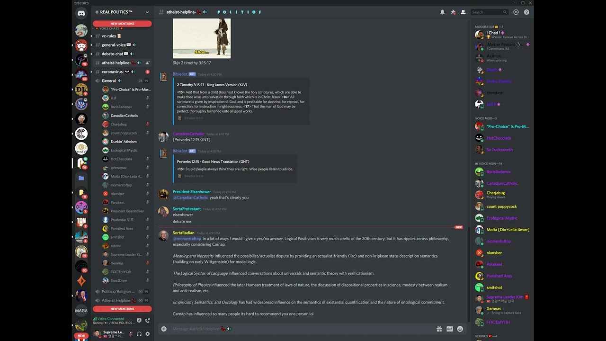Click the plus attach file button
This screenshot has height=341, width=606.
164,329
